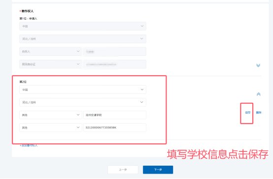Click 保存 to save second holder

coord(247,112)
